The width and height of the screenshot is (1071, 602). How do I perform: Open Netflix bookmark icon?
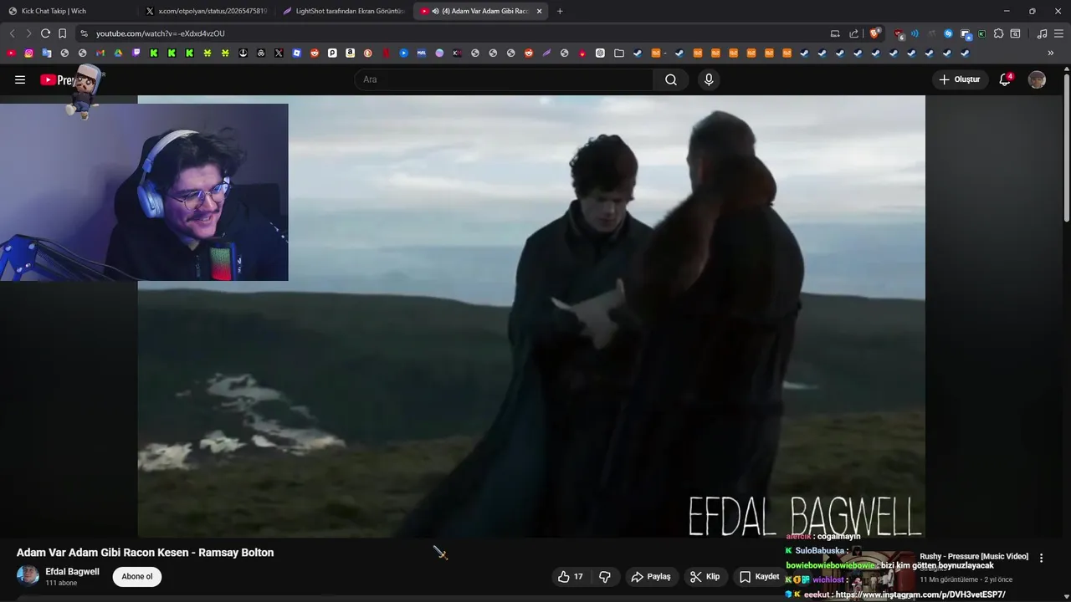pyautogui.click(x=386, y=53)
